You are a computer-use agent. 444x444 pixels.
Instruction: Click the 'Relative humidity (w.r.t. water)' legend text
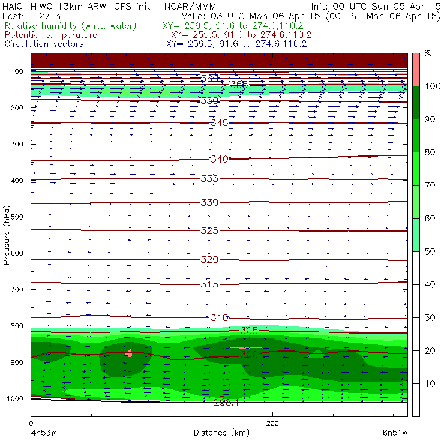point(71,26)
